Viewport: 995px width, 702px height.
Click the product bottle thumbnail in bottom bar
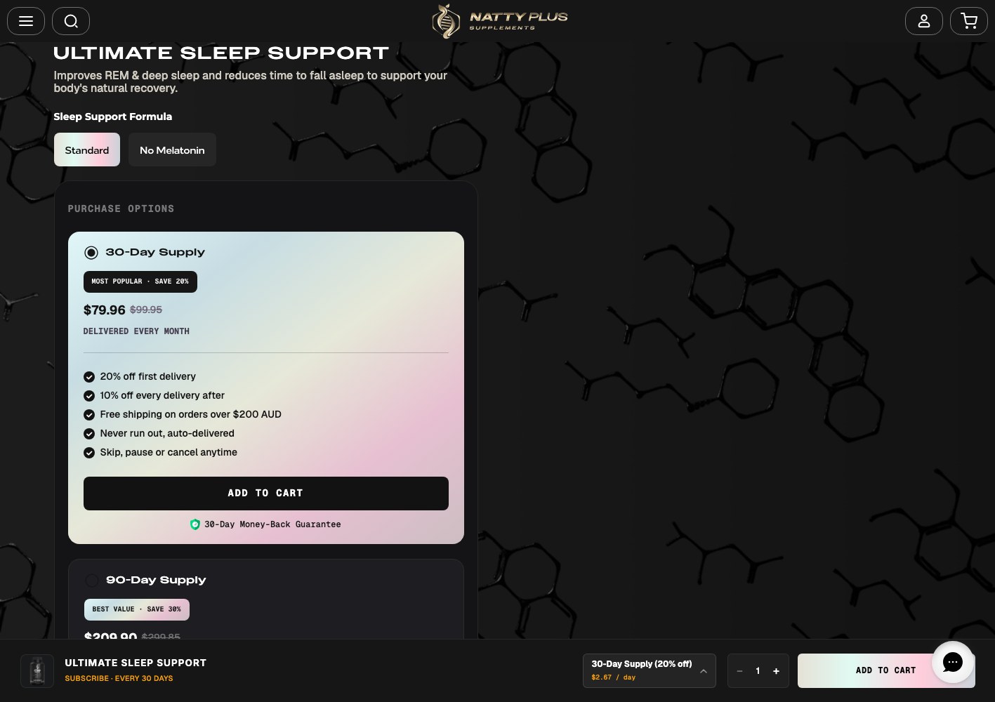(x=37, y=670)
